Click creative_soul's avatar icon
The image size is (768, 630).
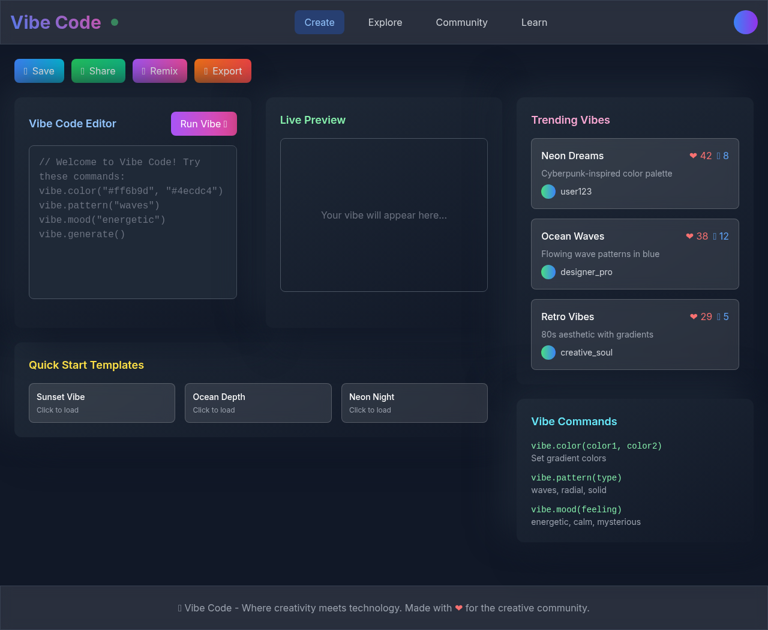548,353
